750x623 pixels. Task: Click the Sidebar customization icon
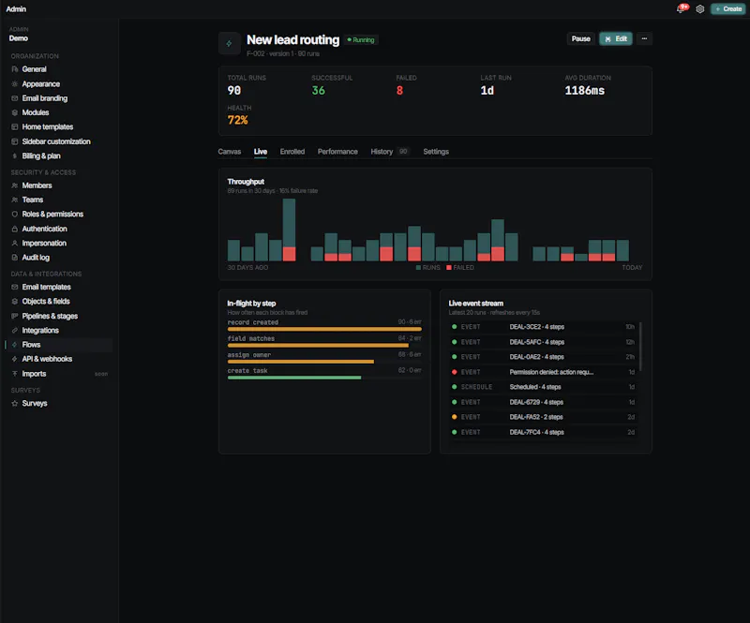(15, 141)
